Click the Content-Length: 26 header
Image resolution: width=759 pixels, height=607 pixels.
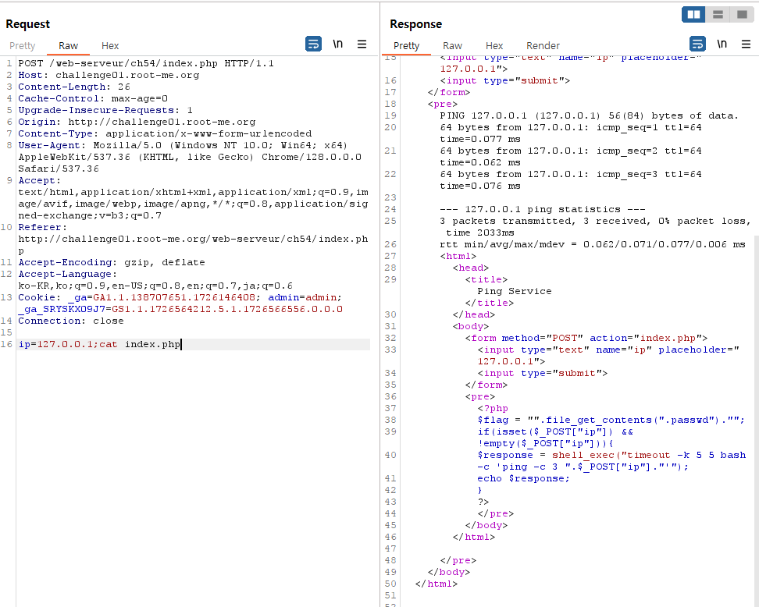pyautogui.click(x=74, y=87)
